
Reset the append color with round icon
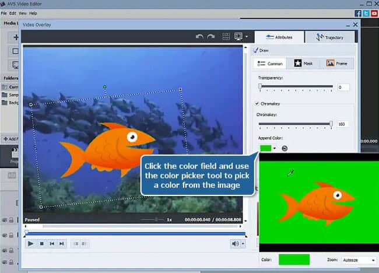click(284, 148)
